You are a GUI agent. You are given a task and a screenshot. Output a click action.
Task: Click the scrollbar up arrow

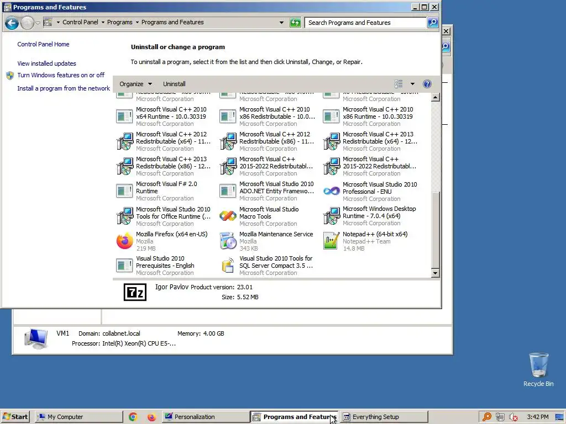coord(436,97)
